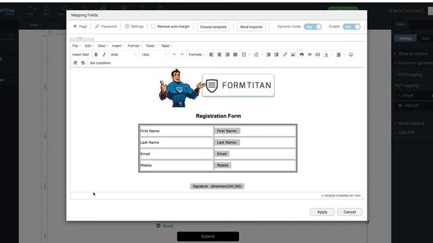Select the Last Name: mapped field tag
This screenshot has height=243, width=433.
227,142
